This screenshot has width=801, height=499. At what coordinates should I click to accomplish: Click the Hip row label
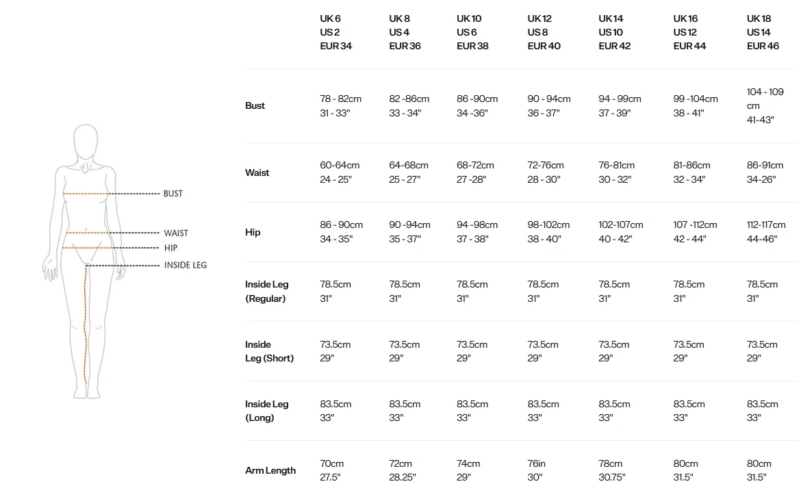pyautogui.click(x=253, y=232)
